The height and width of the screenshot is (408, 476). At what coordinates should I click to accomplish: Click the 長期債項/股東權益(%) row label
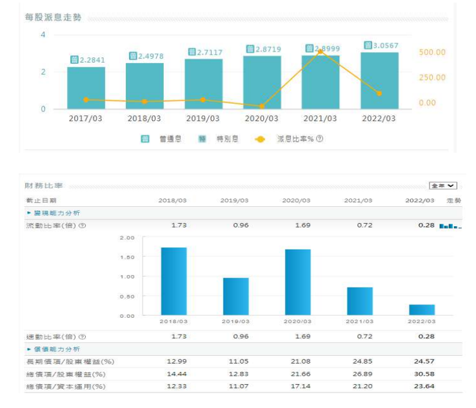coord(70,362)
